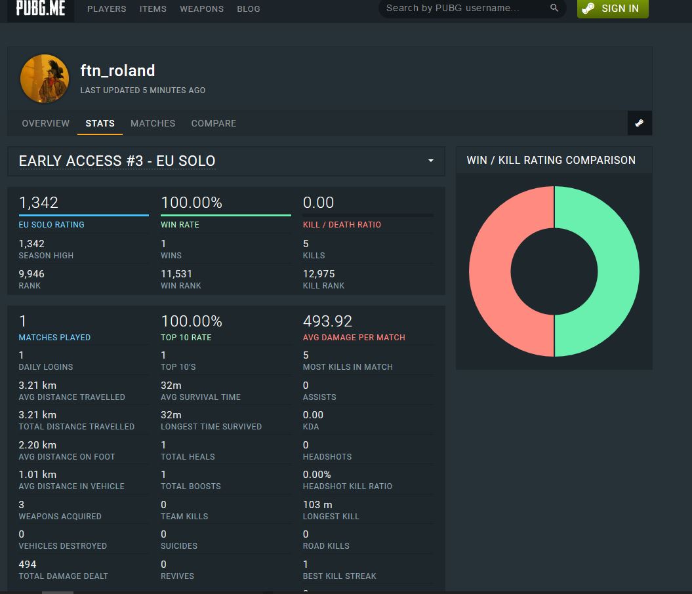Select the Stats tab
Viewport: 692px width, 594px height.
[x=100, y=123]
